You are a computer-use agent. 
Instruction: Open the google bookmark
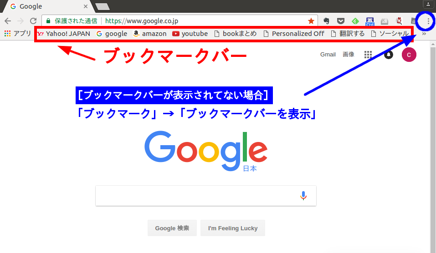(112, 34)
